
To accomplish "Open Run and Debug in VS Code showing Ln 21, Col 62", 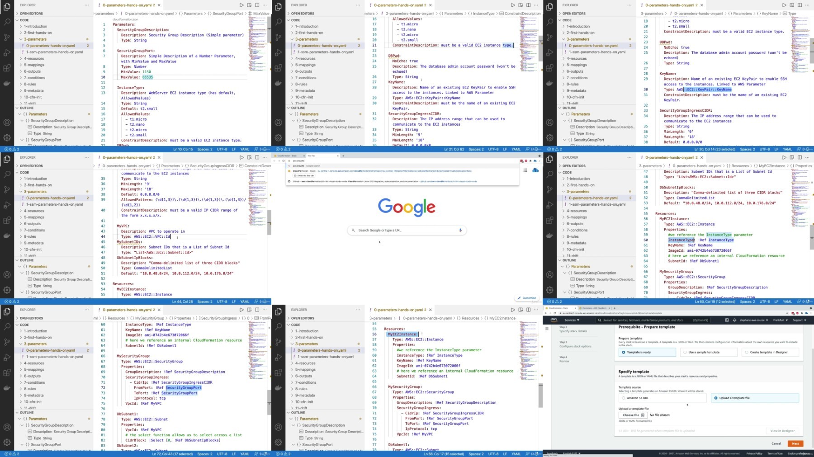I will tap(278, 52).
